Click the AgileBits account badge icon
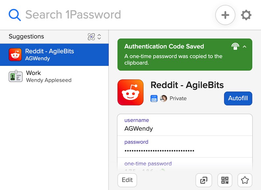 [154, 98]
